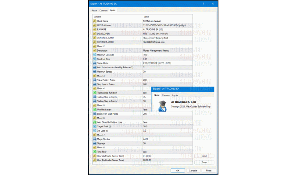307x175 pixels.
Task: Switch to the About tab in main dialog
Action: coord(94,10)
